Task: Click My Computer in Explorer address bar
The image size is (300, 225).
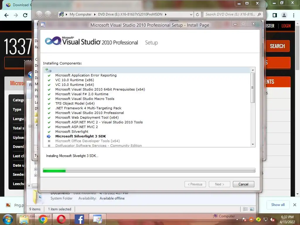Action: 81,14
